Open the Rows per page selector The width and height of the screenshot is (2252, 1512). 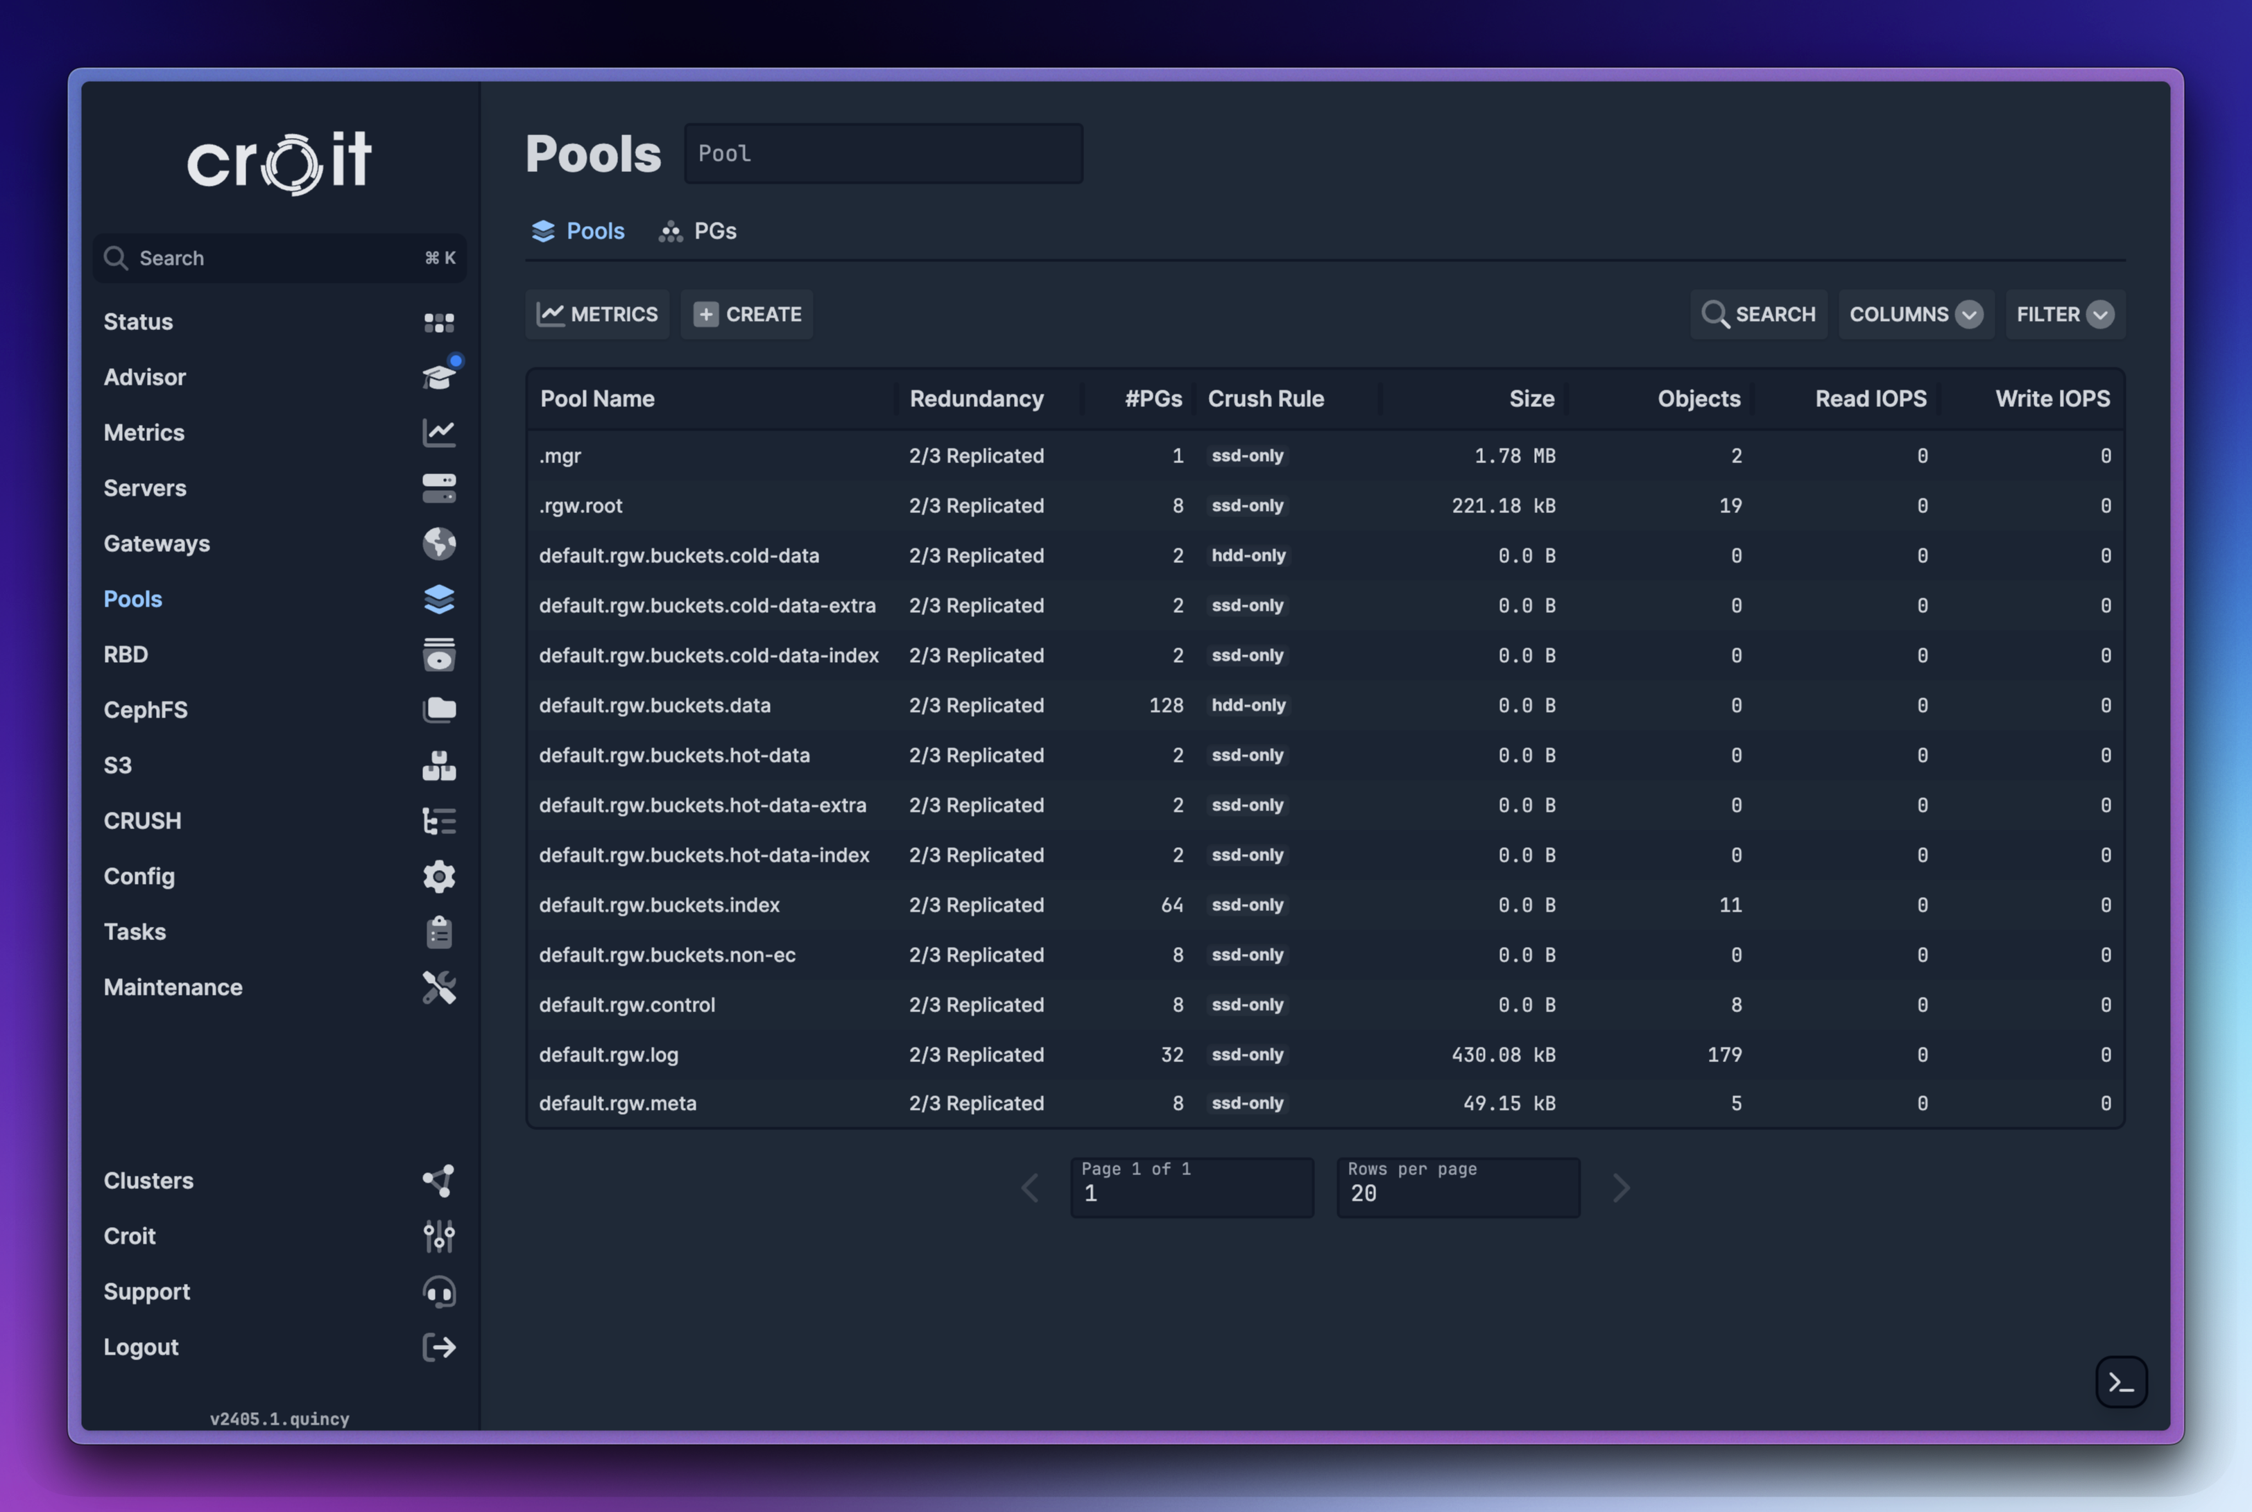pyautogui.click(x=1456, y=1188)
